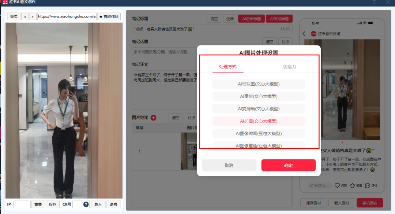Restore the note title with 还原

[230, 19]
